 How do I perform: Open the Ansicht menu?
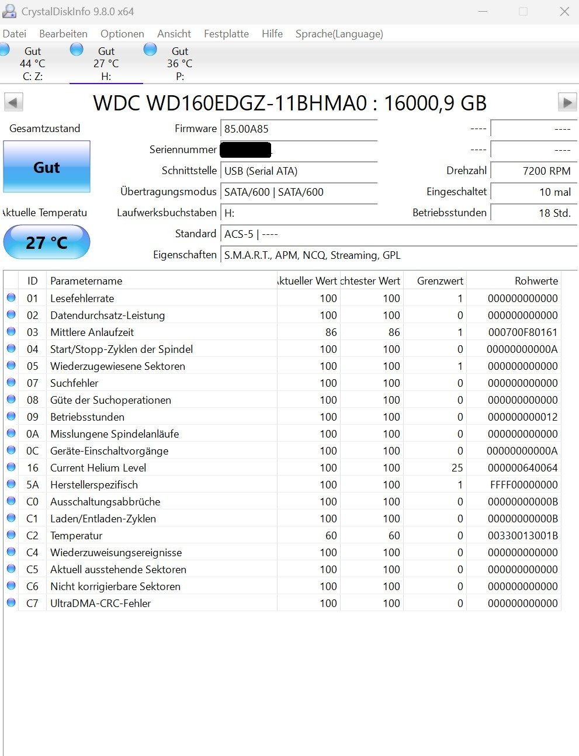tap(174, 34)
